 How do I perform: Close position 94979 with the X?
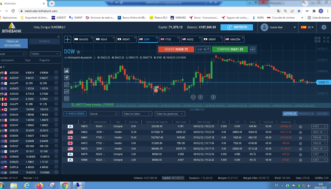click(x=325, y=154)
